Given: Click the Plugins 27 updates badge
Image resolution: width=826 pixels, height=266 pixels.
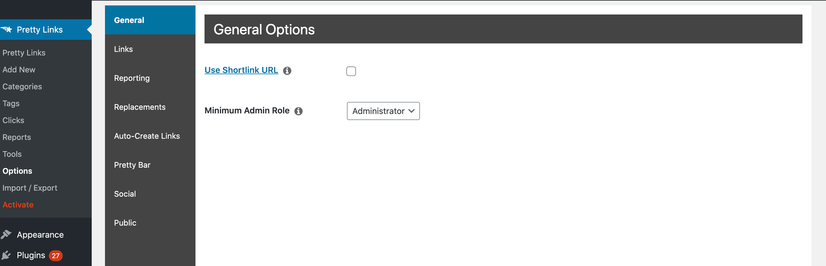Looking at the screenshot, I should coord(56,255).
